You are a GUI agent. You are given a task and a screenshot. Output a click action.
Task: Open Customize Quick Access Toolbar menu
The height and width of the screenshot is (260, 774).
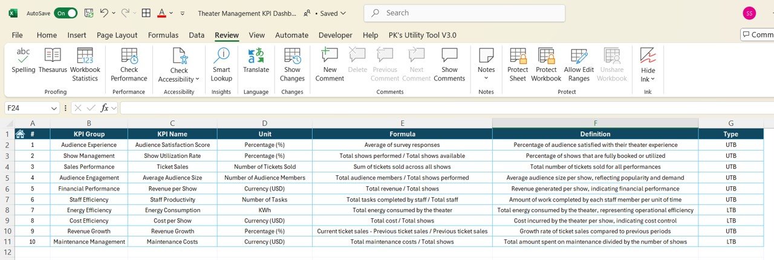point(183,13)
